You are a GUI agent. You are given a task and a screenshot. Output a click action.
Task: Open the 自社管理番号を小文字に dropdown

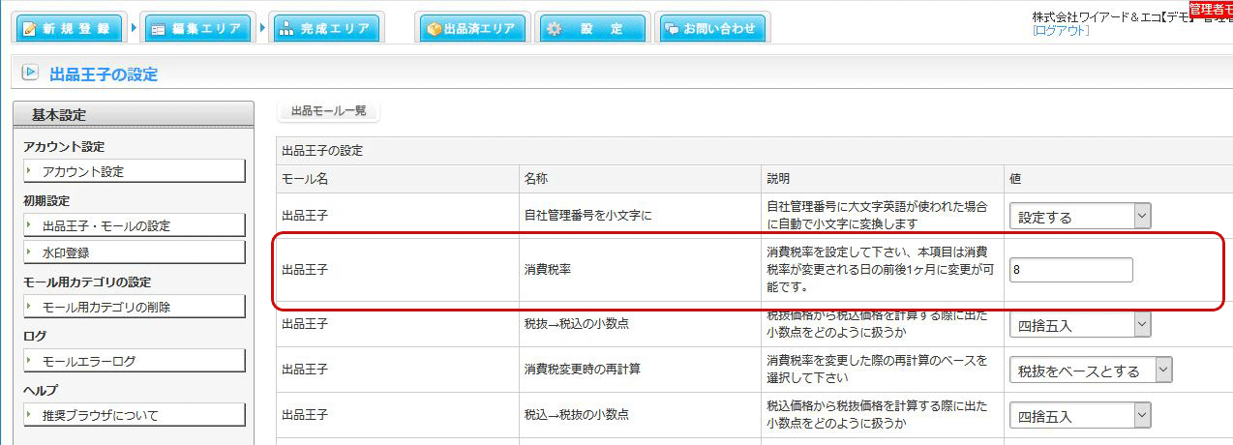point(1080,217)
